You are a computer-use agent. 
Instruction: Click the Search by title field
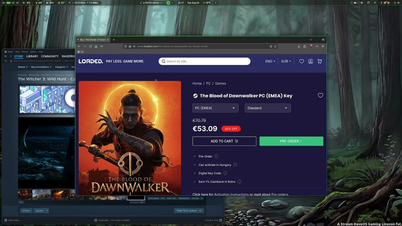(204, 61)
